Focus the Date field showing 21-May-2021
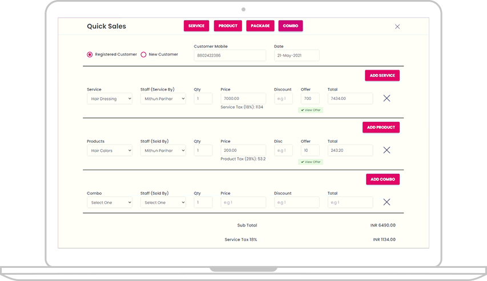Screen dimensions: 487x281 pos(296,55)
